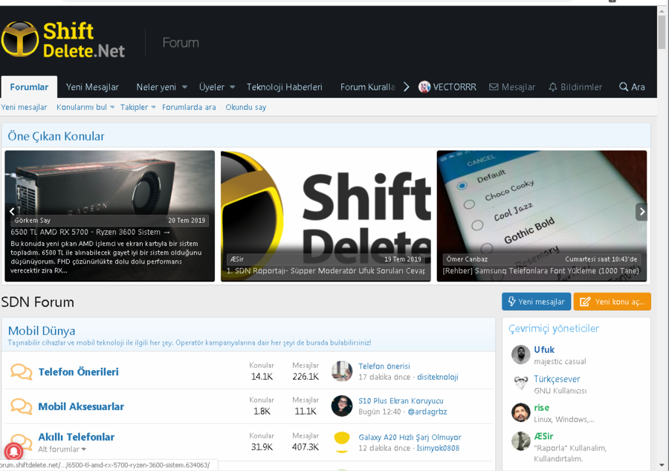
Task: Click the red push notification bell
Action: [x=13, y=452]
